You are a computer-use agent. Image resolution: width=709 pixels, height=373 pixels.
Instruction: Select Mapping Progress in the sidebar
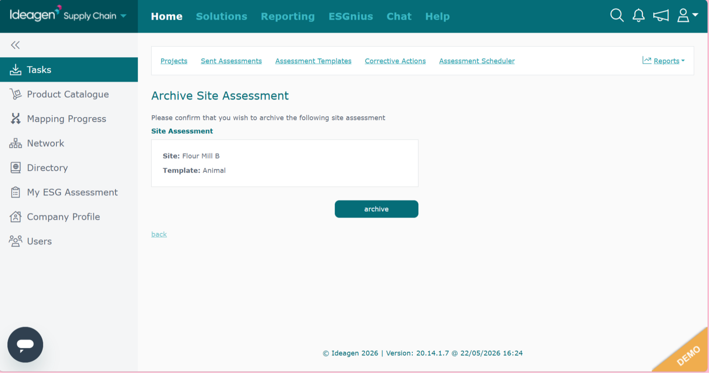pyautogui.click(x=69, y=118)
